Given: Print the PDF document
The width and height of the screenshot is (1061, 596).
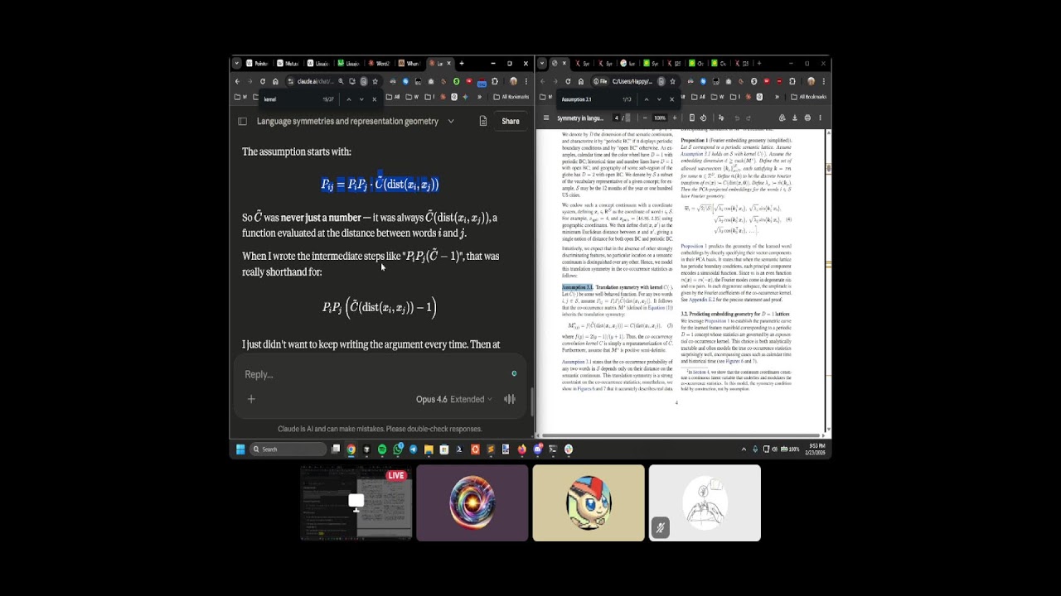Looking at the screenshot, I should [x=807, y=118].
